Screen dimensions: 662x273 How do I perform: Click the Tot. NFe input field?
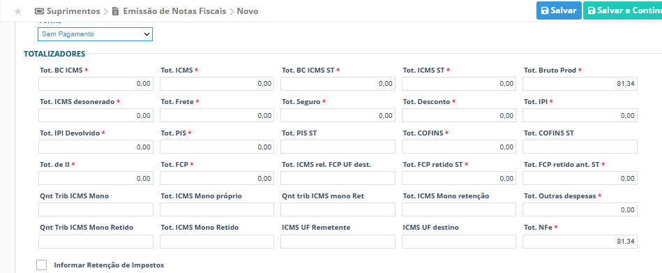coord(580,242)
